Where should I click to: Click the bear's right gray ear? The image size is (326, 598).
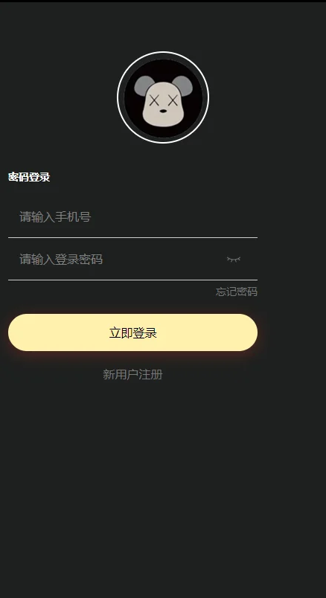tap(183, 84)
